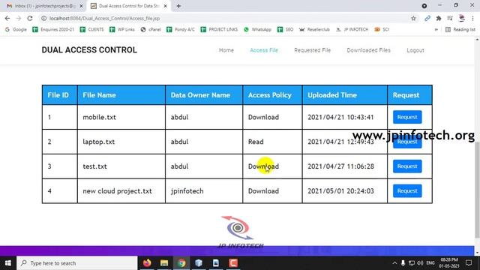
Task: Open the JP INFOTECH bookmark
Action: pyautogui.click(x=352, y=29)
